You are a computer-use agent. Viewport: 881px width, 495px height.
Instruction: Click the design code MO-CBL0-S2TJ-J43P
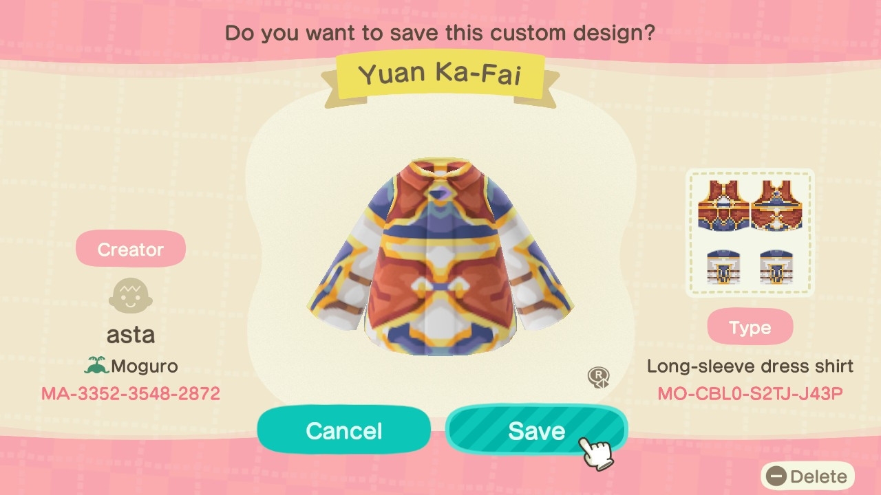click(x=750, y=394)
